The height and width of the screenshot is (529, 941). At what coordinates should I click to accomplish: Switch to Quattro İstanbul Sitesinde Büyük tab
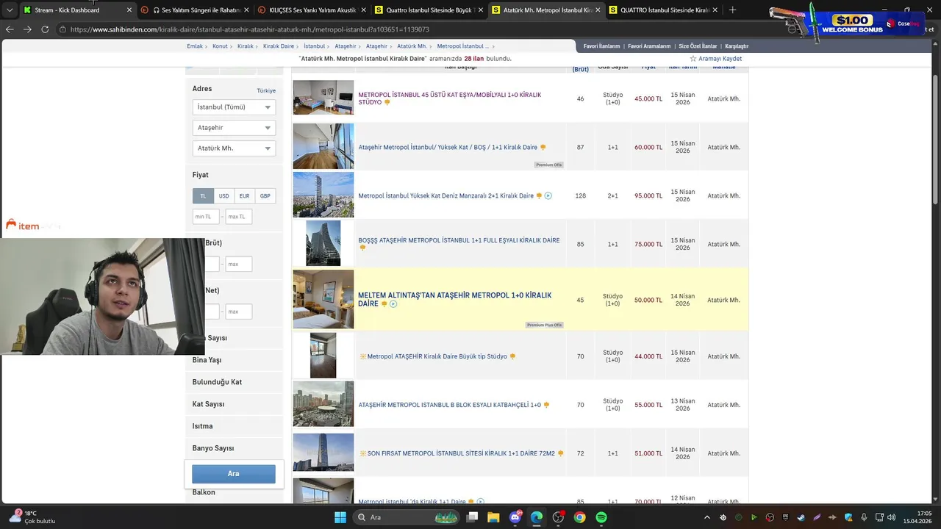[x=430, y=10]
